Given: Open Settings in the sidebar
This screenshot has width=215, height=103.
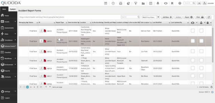Looking at the screenshot, I should [x=9, y=91].
